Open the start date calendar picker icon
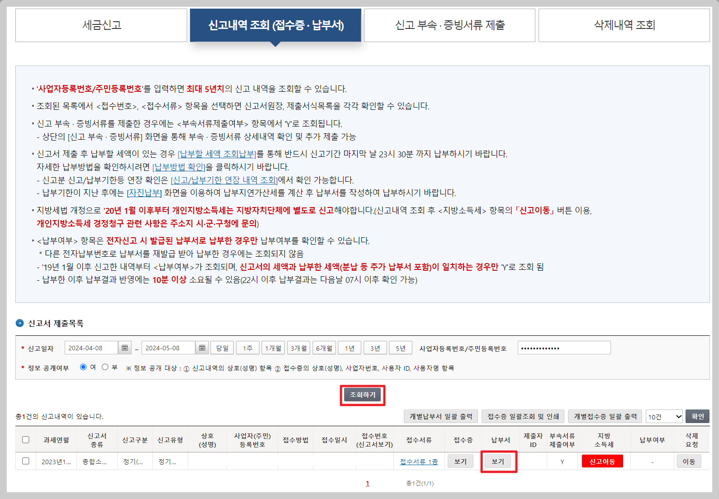Image resolution: width=719 pixels, height=499 pixels. 125,348
